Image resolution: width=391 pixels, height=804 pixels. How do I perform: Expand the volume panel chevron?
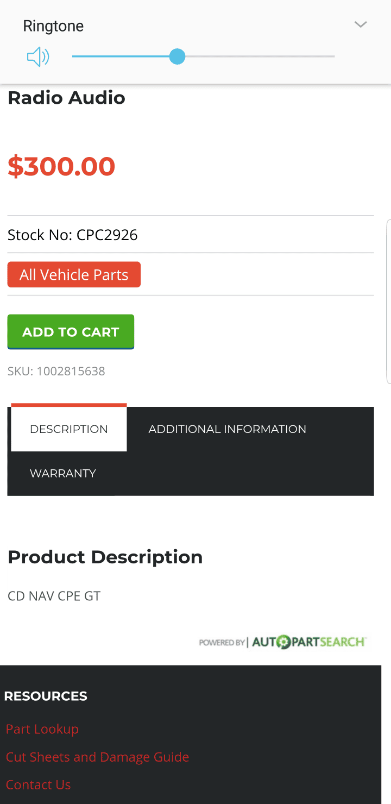[361, 24]
